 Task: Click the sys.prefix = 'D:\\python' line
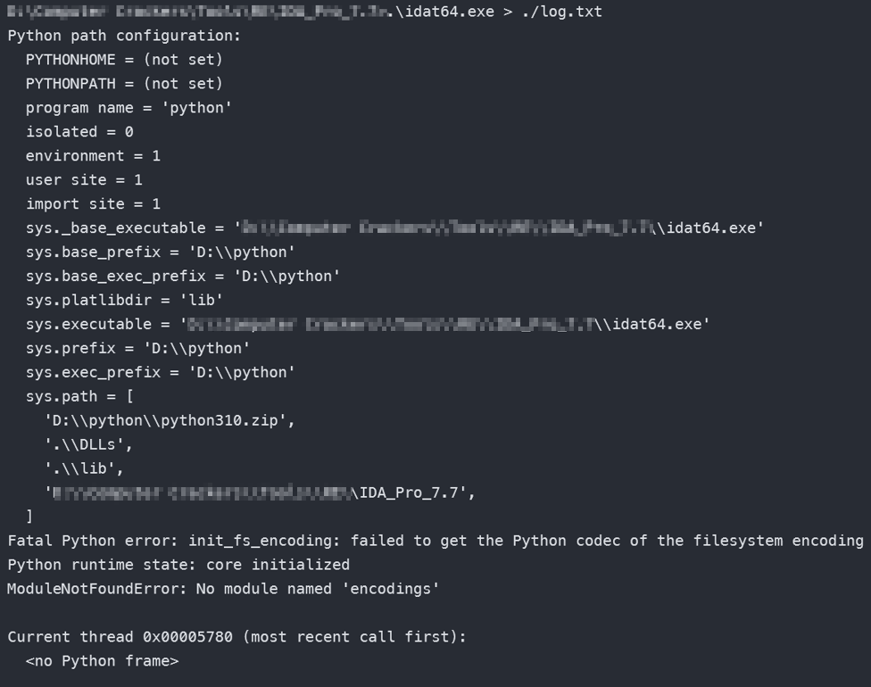137,348
